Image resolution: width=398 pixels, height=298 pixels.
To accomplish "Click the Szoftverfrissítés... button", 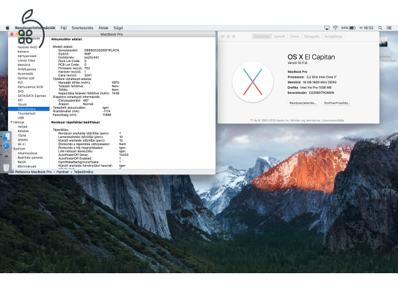I will coord(337,103).
